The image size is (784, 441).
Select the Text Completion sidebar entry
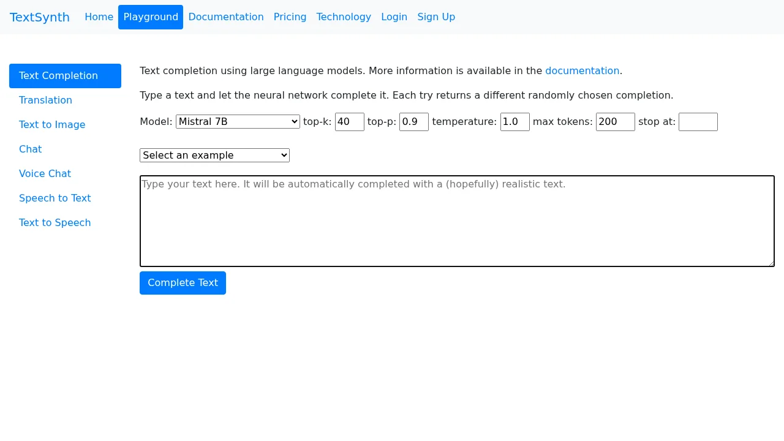58,75
